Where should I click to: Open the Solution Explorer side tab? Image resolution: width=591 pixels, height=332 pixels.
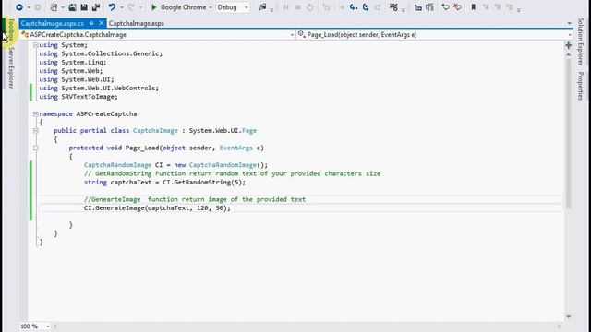click(x=581, y=41)
